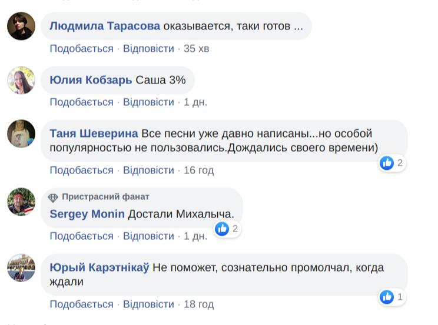Like Людмила Тарасова's comment via Подобається
This screenshot has height=325, width=438.
pos(81,48)
